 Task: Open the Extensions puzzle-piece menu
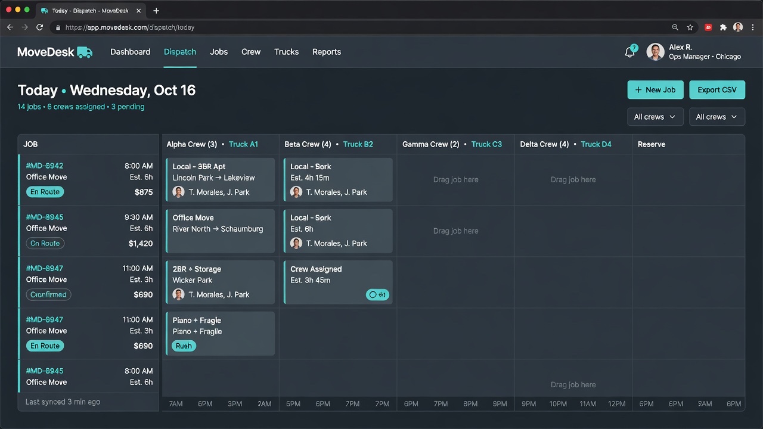pyautogui.click(x=724, y=27)
